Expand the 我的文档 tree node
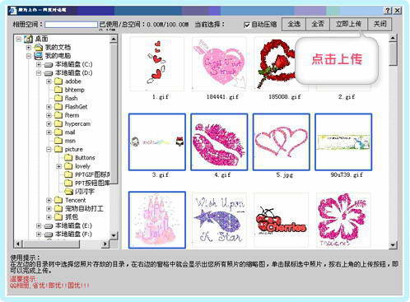Screen dimensions: 410x302 [x=29, y=48]
